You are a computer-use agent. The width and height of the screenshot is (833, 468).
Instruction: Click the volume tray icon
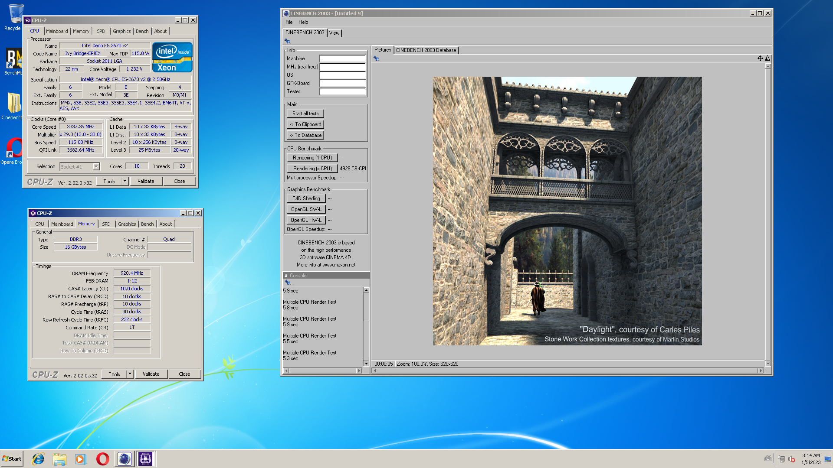tap(792, 459)
